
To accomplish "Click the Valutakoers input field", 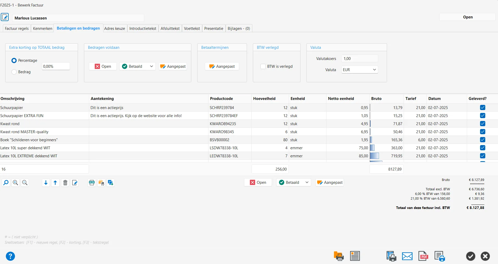I will tap(360, 59).
